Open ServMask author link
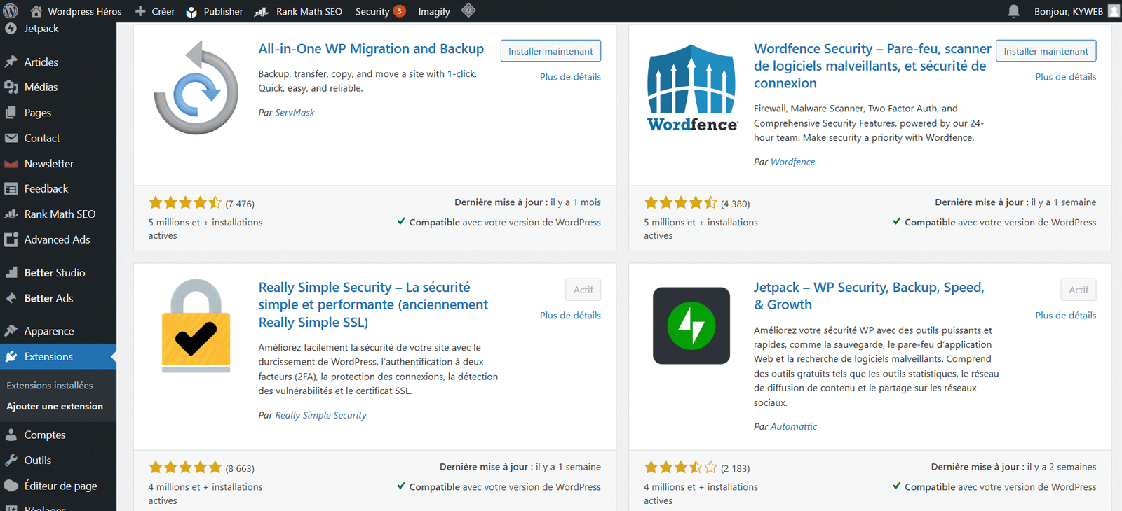The image size is (1122, 511). (x=295, y=113)
